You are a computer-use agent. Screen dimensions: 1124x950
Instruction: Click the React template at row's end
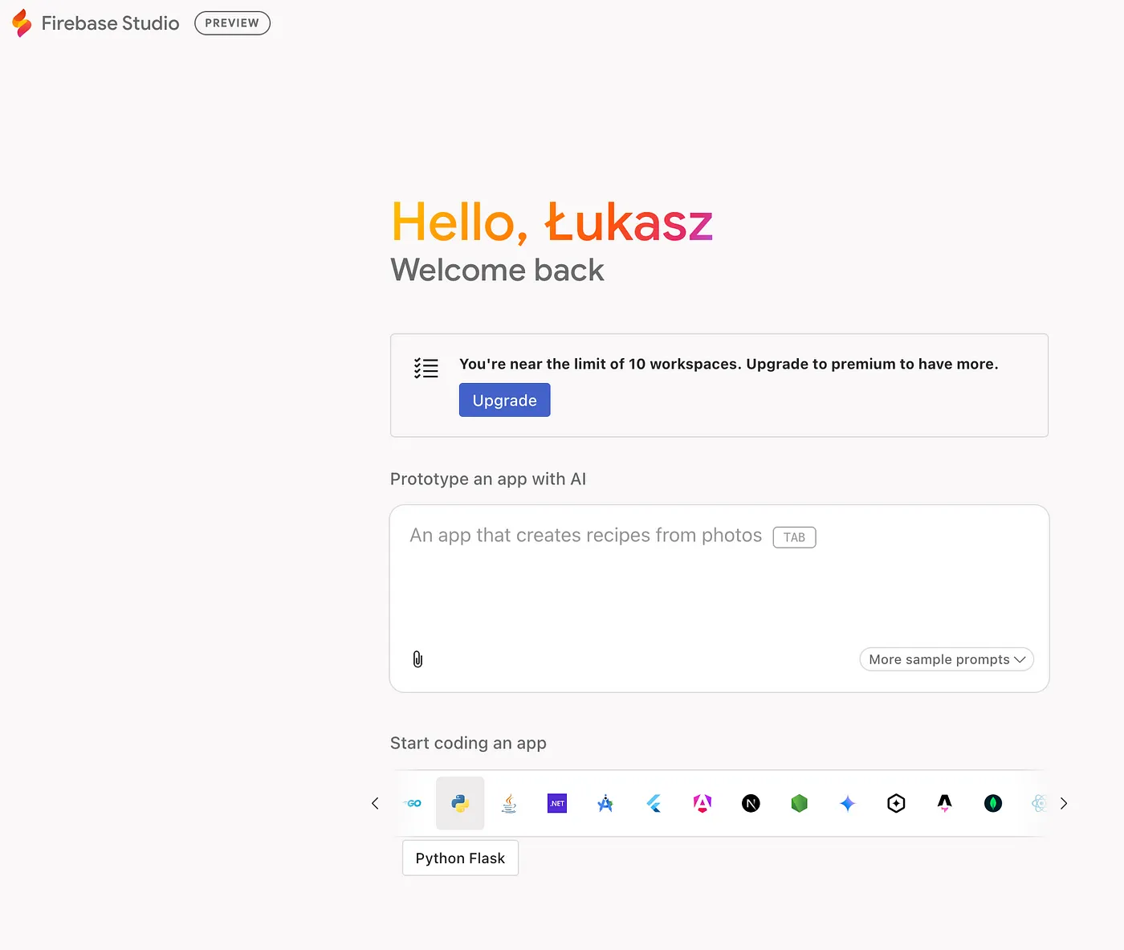pyautogui.click(x=1040, y=803)
